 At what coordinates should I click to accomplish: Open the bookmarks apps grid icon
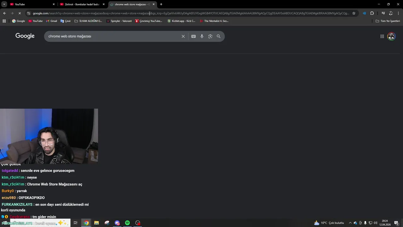(x=4, y=21)
